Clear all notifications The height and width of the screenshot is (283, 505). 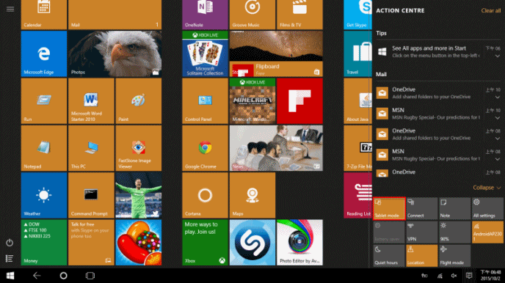(491, 10)
